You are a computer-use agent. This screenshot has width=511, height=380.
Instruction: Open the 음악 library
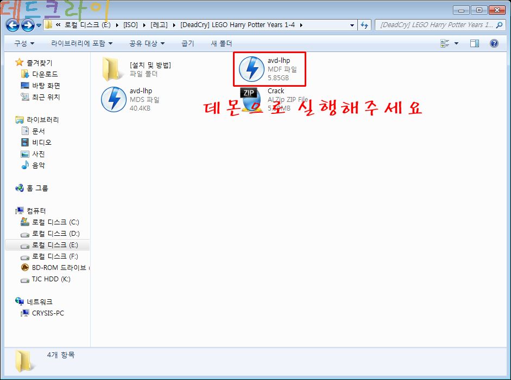click(x=33, y=165)
